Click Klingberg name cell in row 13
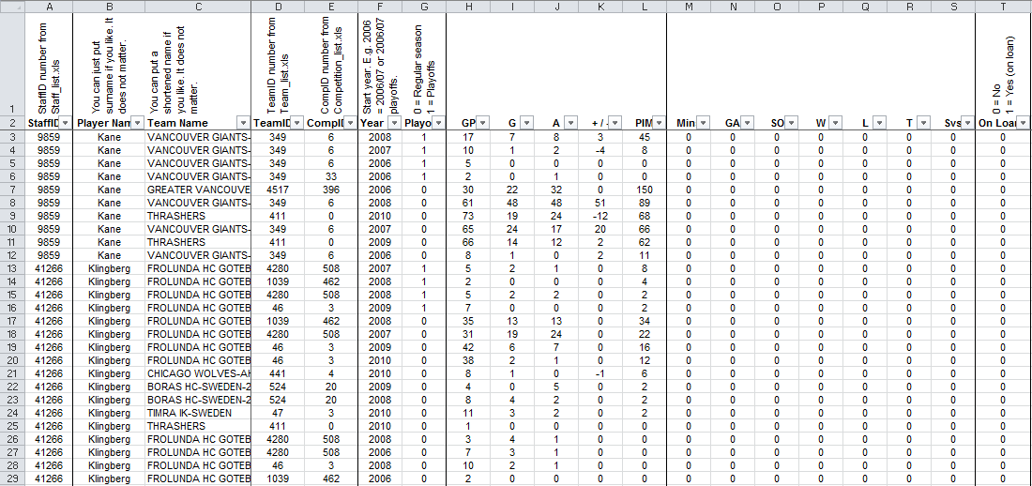The image size is (1032, 486). (x=109, y=268)
